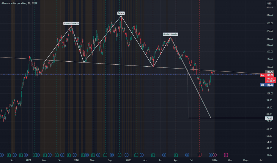The width and height of the screenshot is (277, 163).
Task: Click the 99.00 level on price axis
Action: 269,100
